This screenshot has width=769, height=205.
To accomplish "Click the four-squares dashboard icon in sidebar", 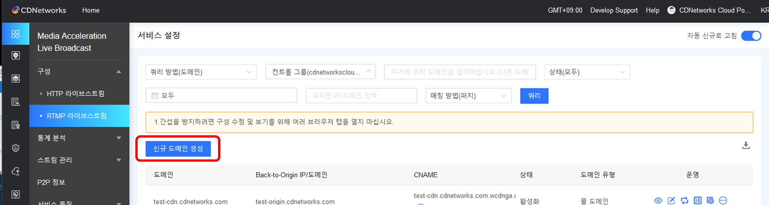I will pos(15,34).
